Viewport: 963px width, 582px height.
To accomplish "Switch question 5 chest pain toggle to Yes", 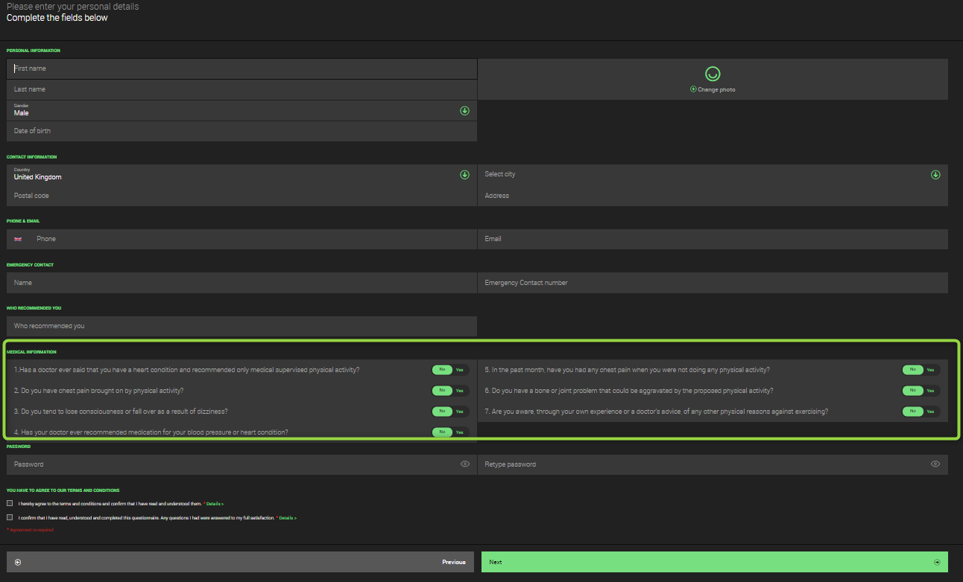I will pyautogui.click(x=930, y=370).
